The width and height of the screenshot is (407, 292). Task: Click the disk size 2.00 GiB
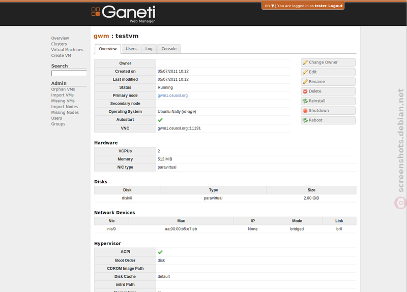[x=311, y=198]
